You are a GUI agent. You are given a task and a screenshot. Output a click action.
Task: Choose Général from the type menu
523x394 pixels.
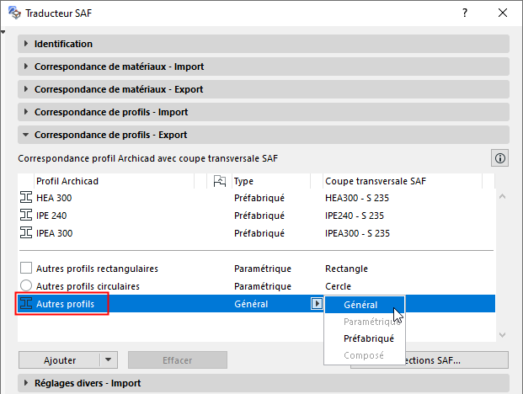tap(365, 305)
